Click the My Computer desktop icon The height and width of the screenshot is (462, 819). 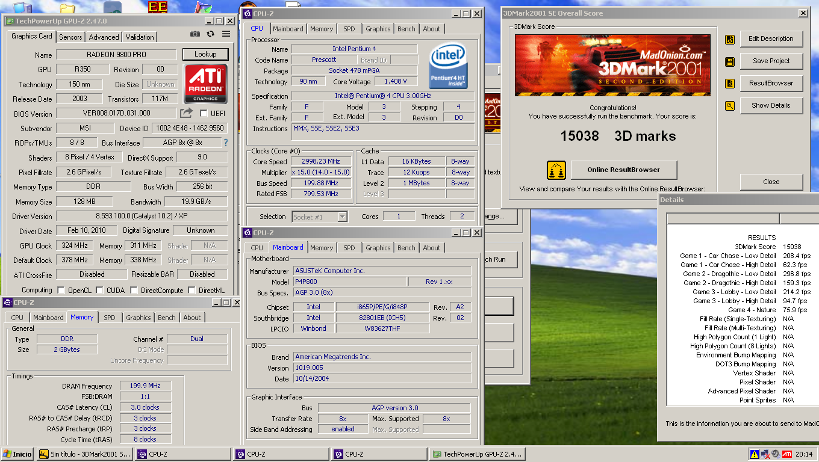(x=22, y=7)
